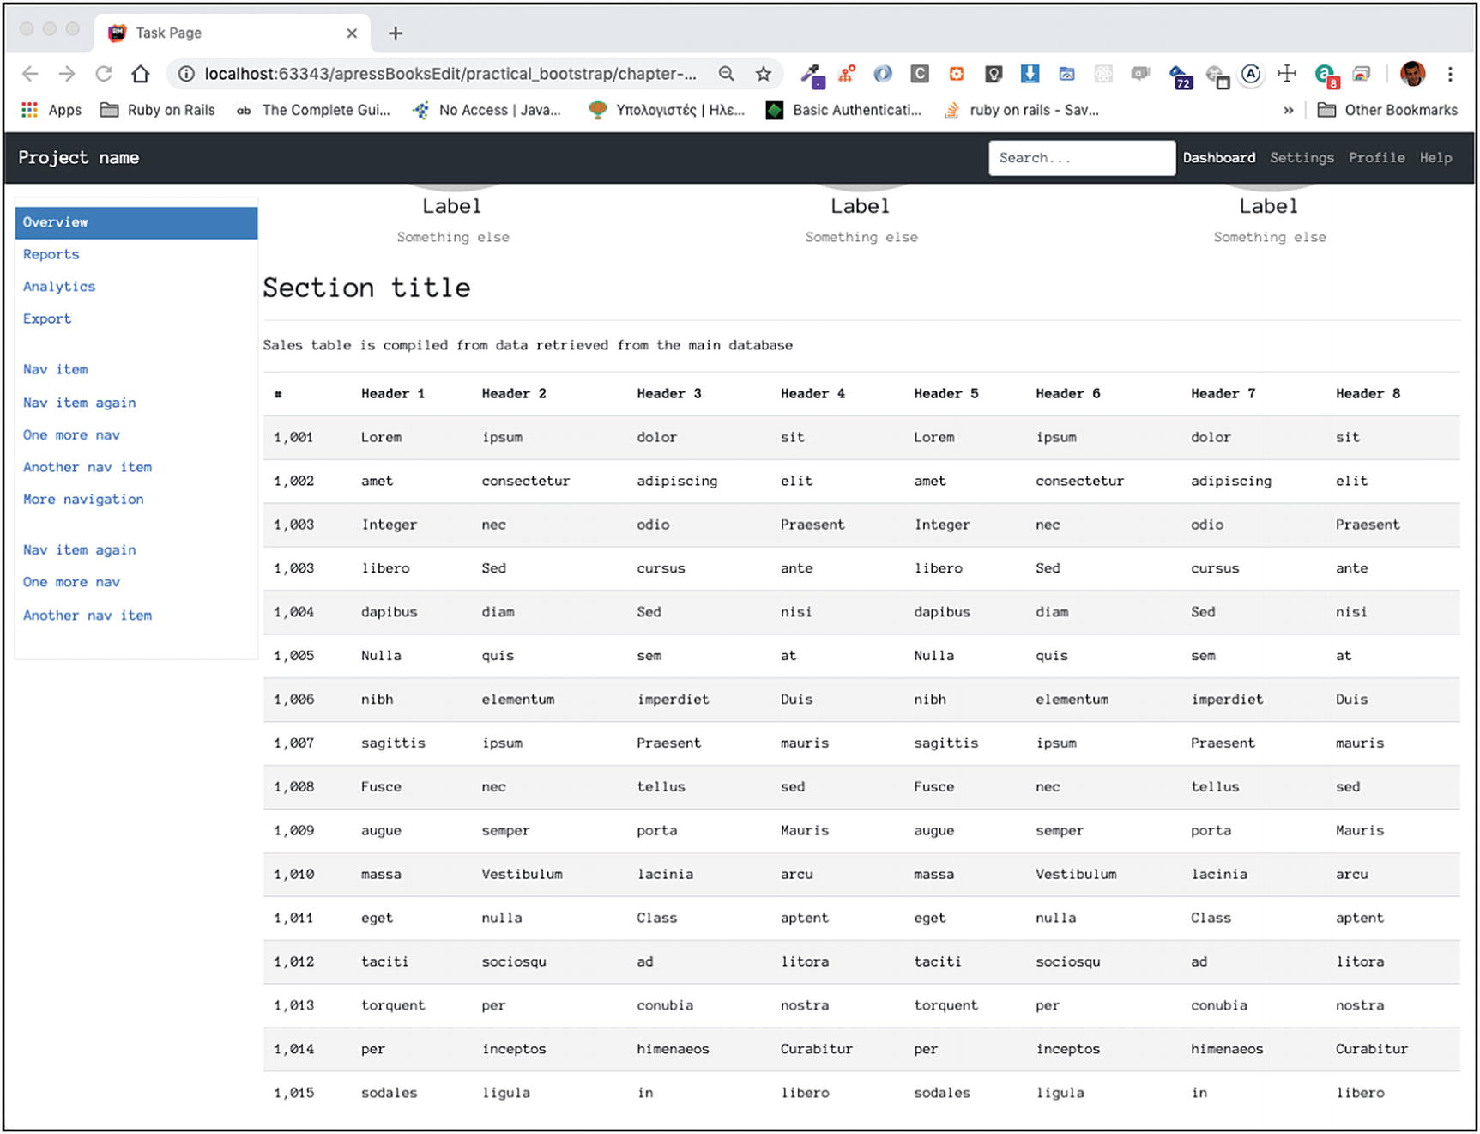Open the Reports sidebar link
Image resolution: width=1480 pixels, height=1134 pixels.
pyautogui.click(x=51, y=254)
